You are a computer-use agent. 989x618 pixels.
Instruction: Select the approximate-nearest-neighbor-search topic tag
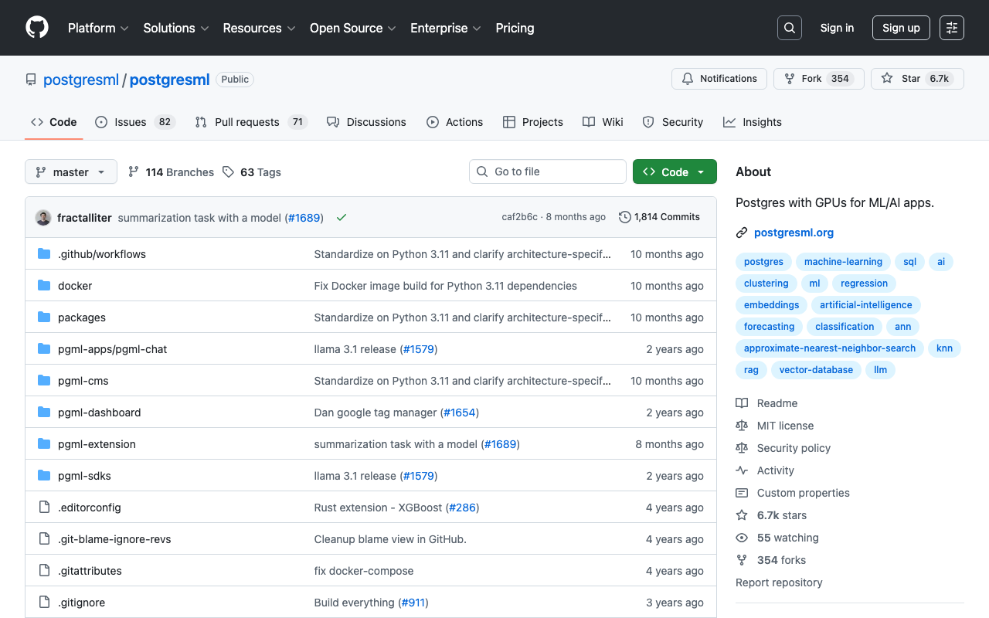(830, 348)
